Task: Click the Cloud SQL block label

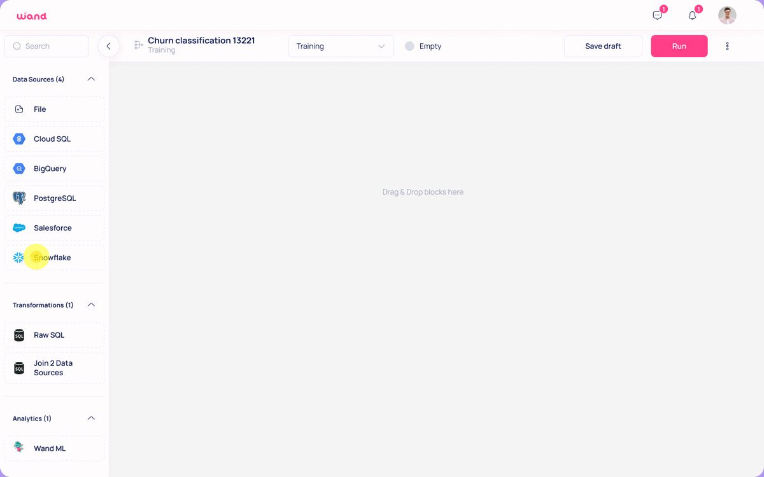Action: (x=52, y=139)
